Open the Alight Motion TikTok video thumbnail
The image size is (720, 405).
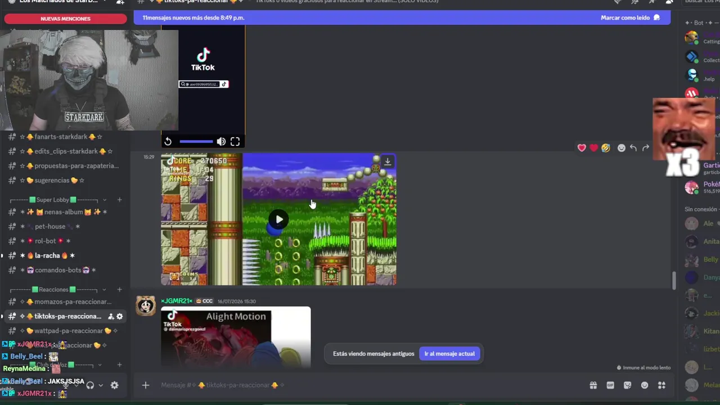[236, 337]
